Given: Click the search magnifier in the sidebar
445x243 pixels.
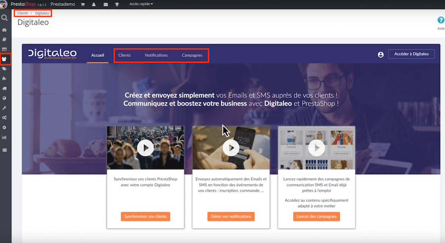Looking at the screenshot, I should (x=4, y=18).
